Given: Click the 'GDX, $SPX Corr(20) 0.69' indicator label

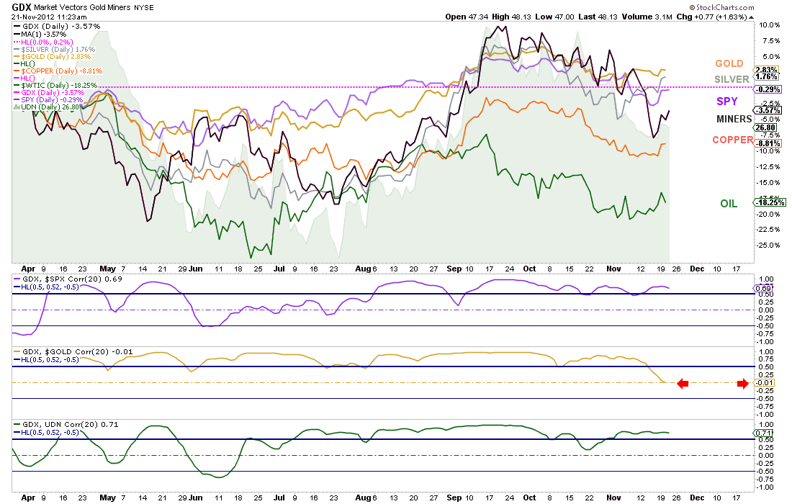Looking at the screenshot, I should click(x=68, y=279).
